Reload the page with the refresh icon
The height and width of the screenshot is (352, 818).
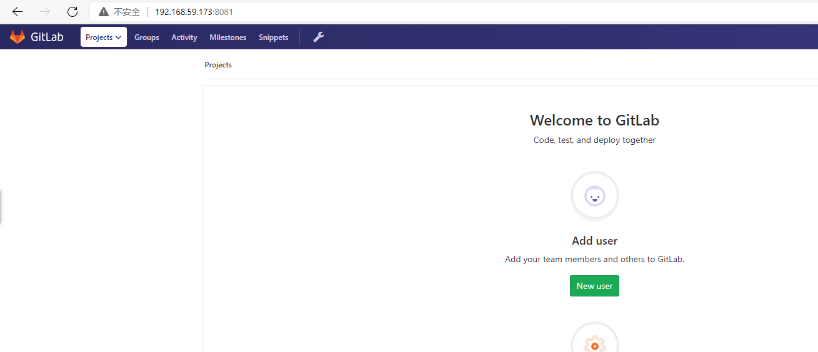(x=72, y=12)
